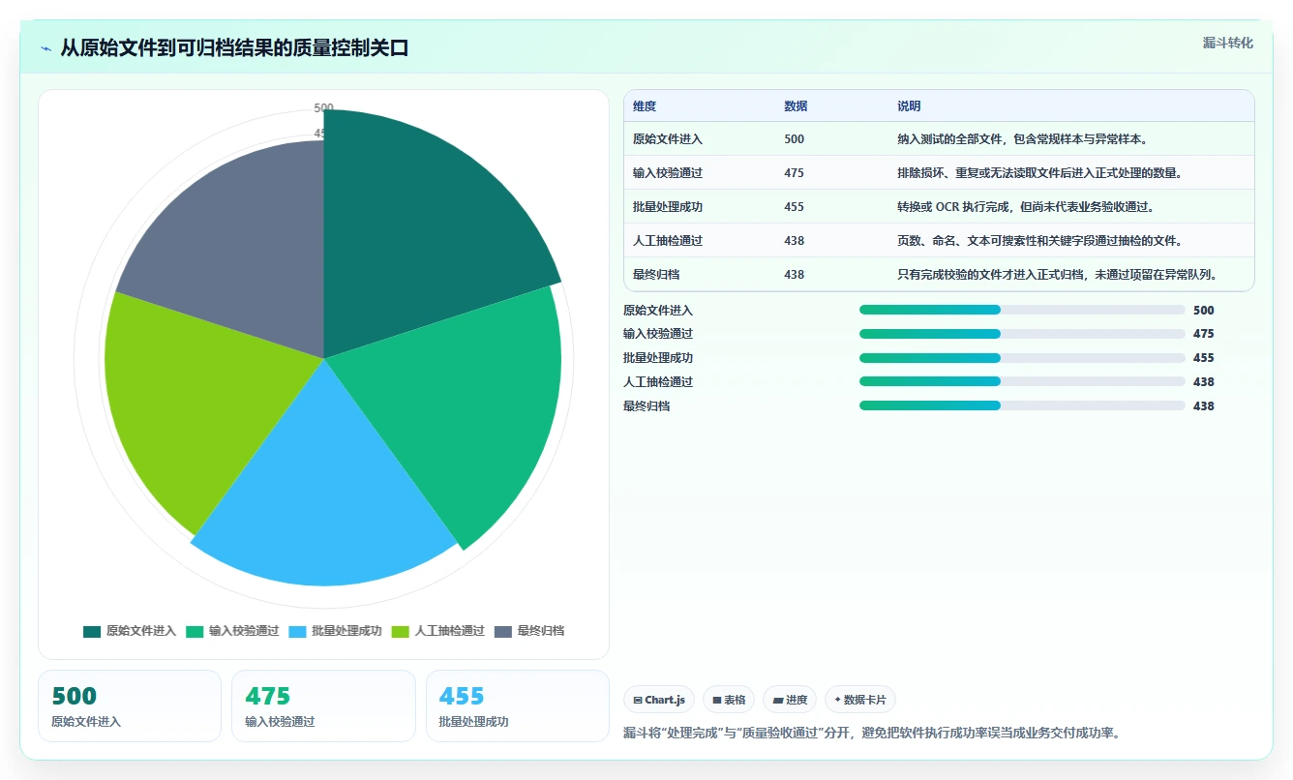Click the Chart.js tag
The height and width of the screenshot is (780, 1293).
point(659,700)
